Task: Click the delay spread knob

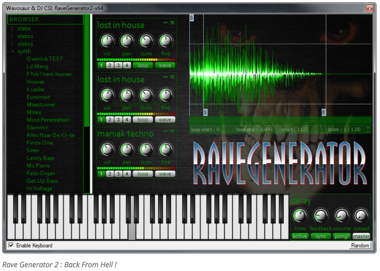Action: tap(361, 215)
